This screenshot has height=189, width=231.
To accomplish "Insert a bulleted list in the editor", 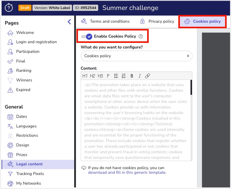I will (x=116, y=76).
